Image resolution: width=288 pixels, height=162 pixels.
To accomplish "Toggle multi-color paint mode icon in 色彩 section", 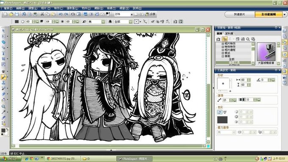I will (225, 112).
